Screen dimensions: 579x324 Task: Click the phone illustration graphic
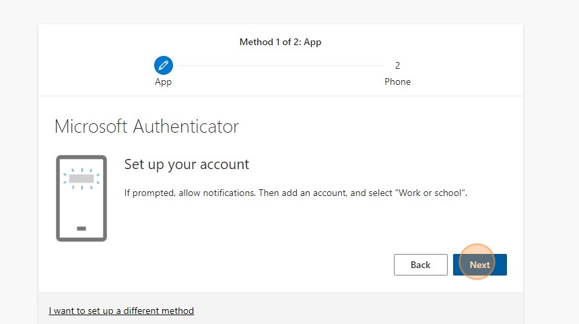(81, 199)
